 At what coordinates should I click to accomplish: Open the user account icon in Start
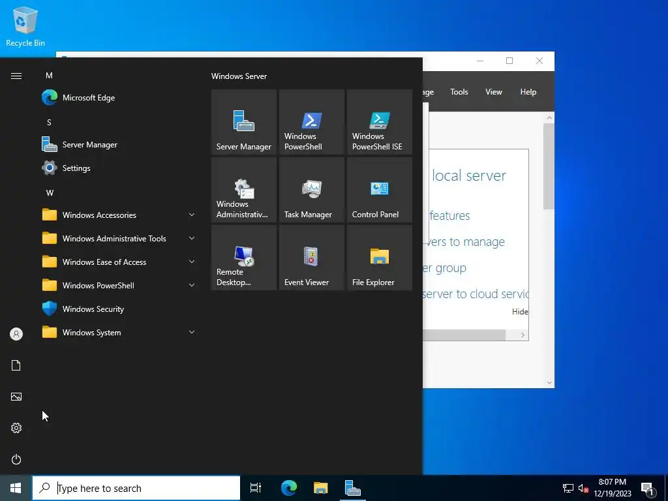pos(16,334)
